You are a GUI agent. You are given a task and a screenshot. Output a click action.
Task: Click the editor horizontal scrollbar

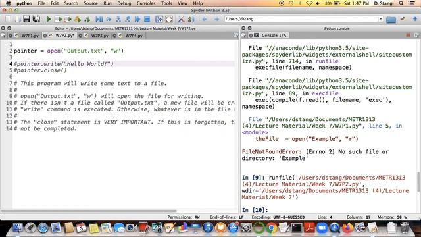coord(89,211)
